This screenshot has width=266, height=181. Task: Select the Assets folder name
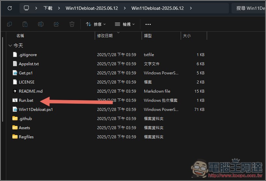click(24, 128)
